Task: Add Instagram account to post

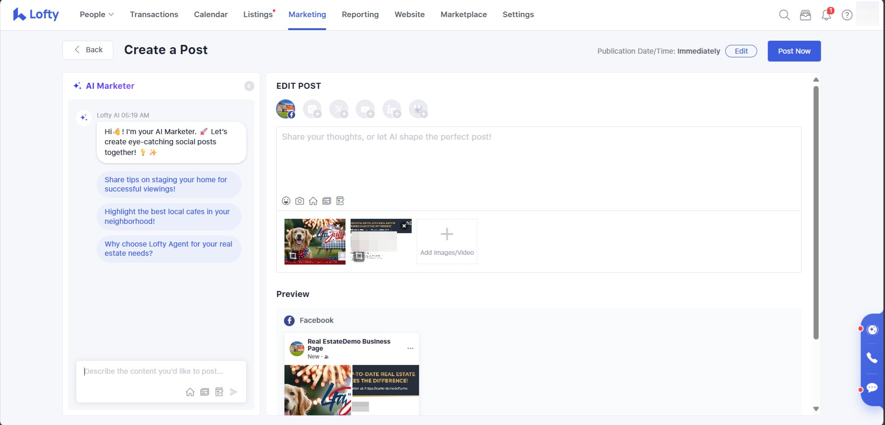Action: [x=312, y=110]
